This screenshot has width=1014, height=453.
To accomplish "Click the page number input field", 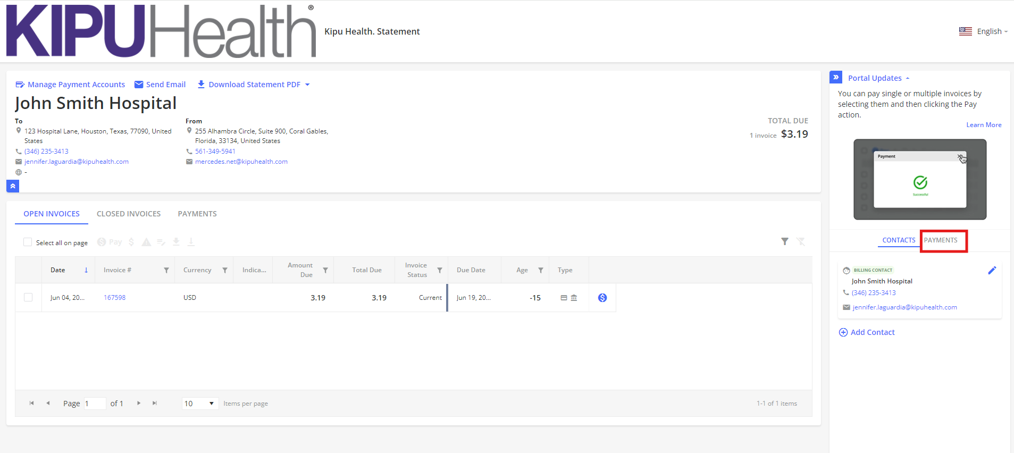I will (x=95, y=403).
